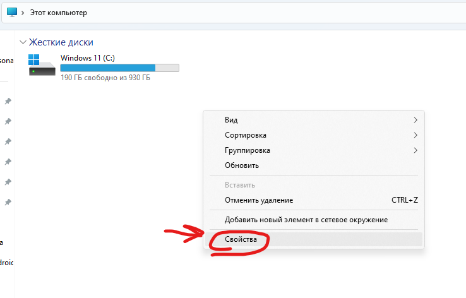Screen dimensions: 466x298
Task: Click the This PC monitor icon in address bar
Action: tap(12, 12)
